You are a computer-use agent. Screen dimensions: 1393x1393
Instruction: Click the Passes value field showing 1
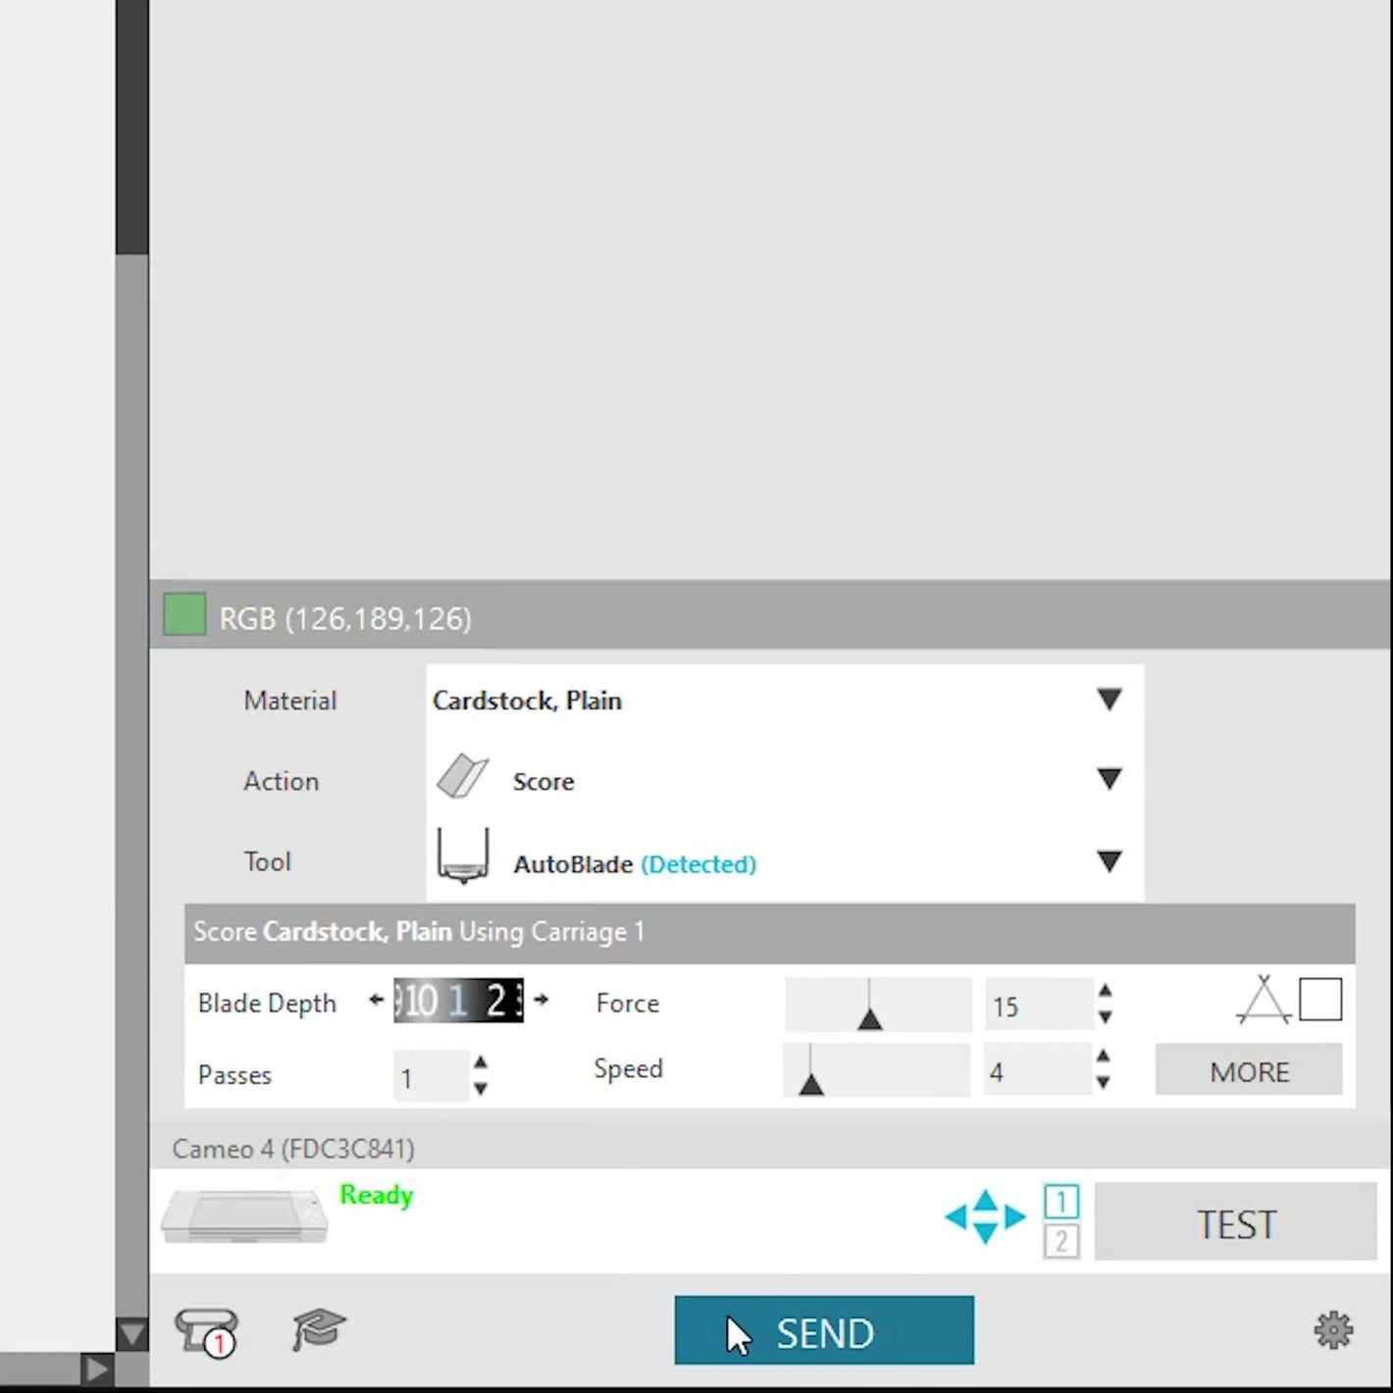coord(431,1077)
